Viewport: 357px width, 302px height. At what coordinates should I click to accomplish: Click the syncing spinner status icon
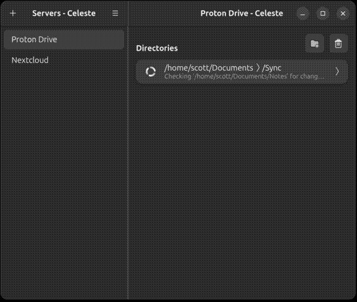click(x=151, y=71)
